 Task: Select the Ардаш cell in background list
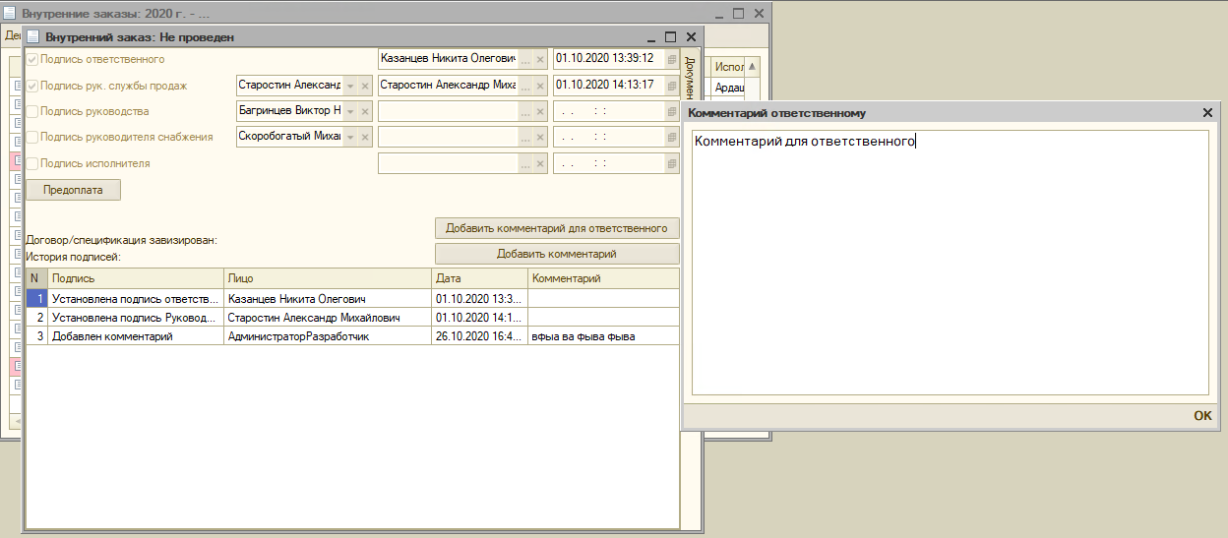click(x=728, y=87)
